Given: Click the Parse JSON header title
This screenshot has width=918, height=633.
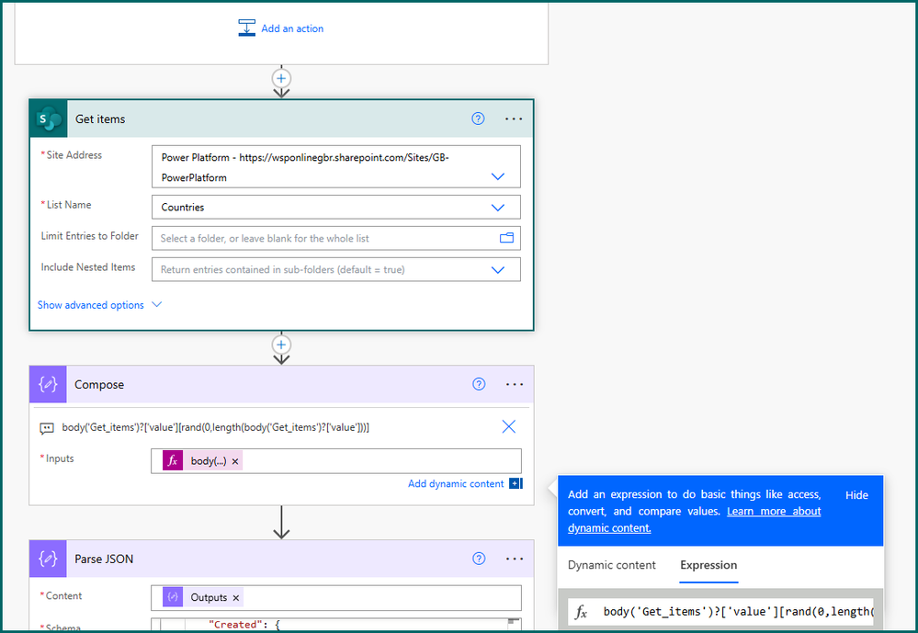Looking at the screenshot, I should [104, 560].
